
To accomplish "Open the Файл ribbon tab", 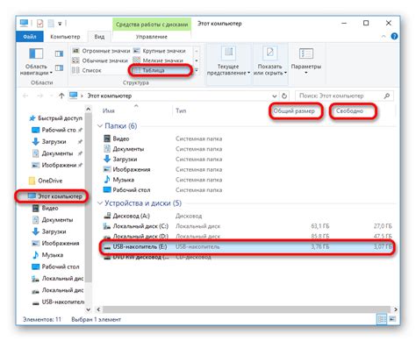I will coord(30,37).
